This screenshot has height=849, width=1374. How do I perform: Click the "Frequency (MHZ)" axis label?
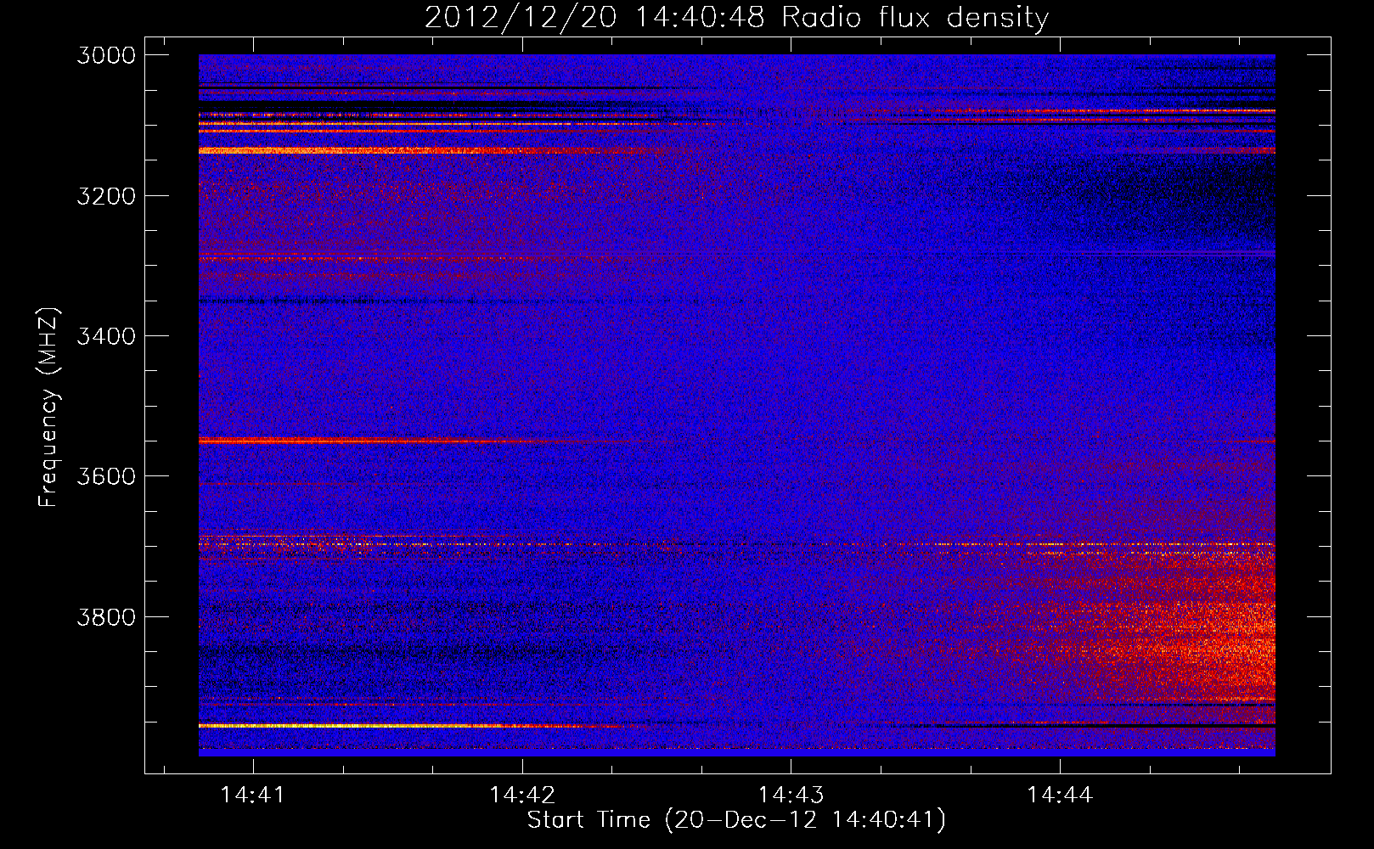[x=48, y=408]
